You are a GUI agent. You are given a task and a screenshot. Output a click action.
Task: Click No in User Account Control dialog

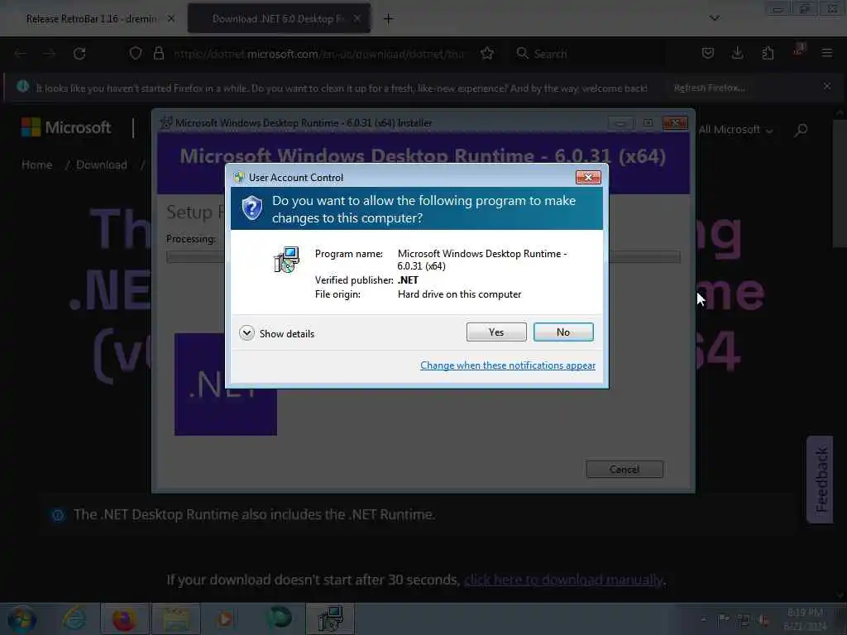click(562, 332)
